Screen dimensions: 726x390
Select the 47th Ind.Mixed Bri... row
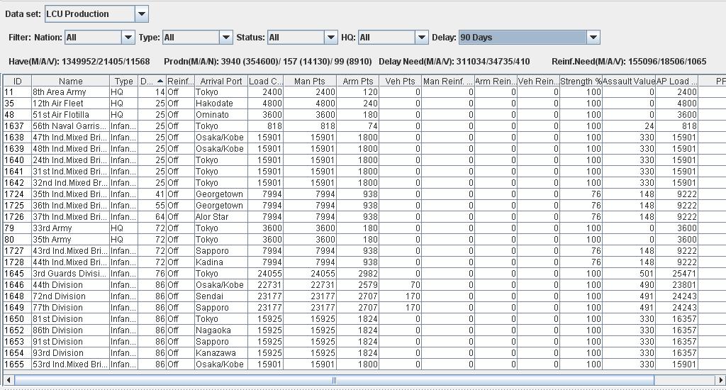pos(364,138)
